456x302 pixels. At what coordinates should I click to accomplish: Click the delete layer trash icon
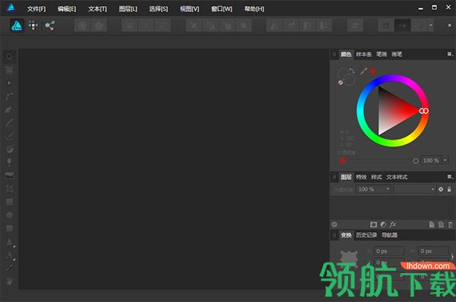point(451,225)
